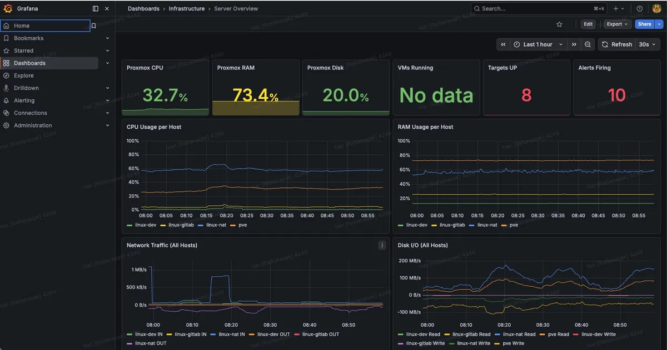Screen dimensions: 667x350
Task: Collapse the navigation sidebar with its toggle icon
Action: [95, 8]
